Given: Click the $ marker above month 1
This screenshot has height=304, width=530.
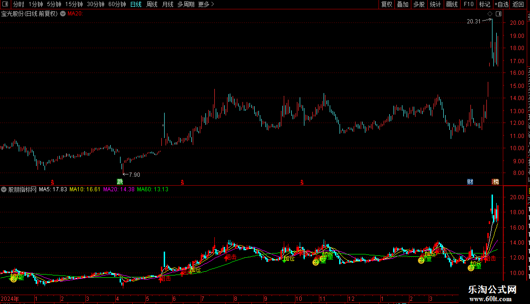Looking at the screenshot, I should point(53,182).
